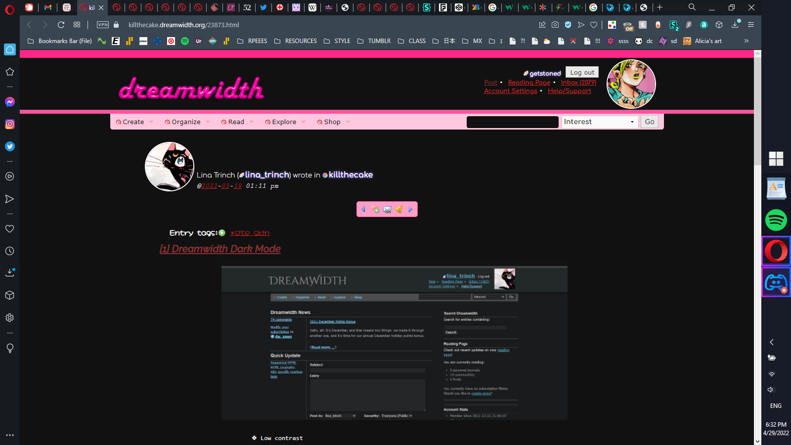
Task: Open the Instagram sidebar icon
Action: [x=9, y=124]
